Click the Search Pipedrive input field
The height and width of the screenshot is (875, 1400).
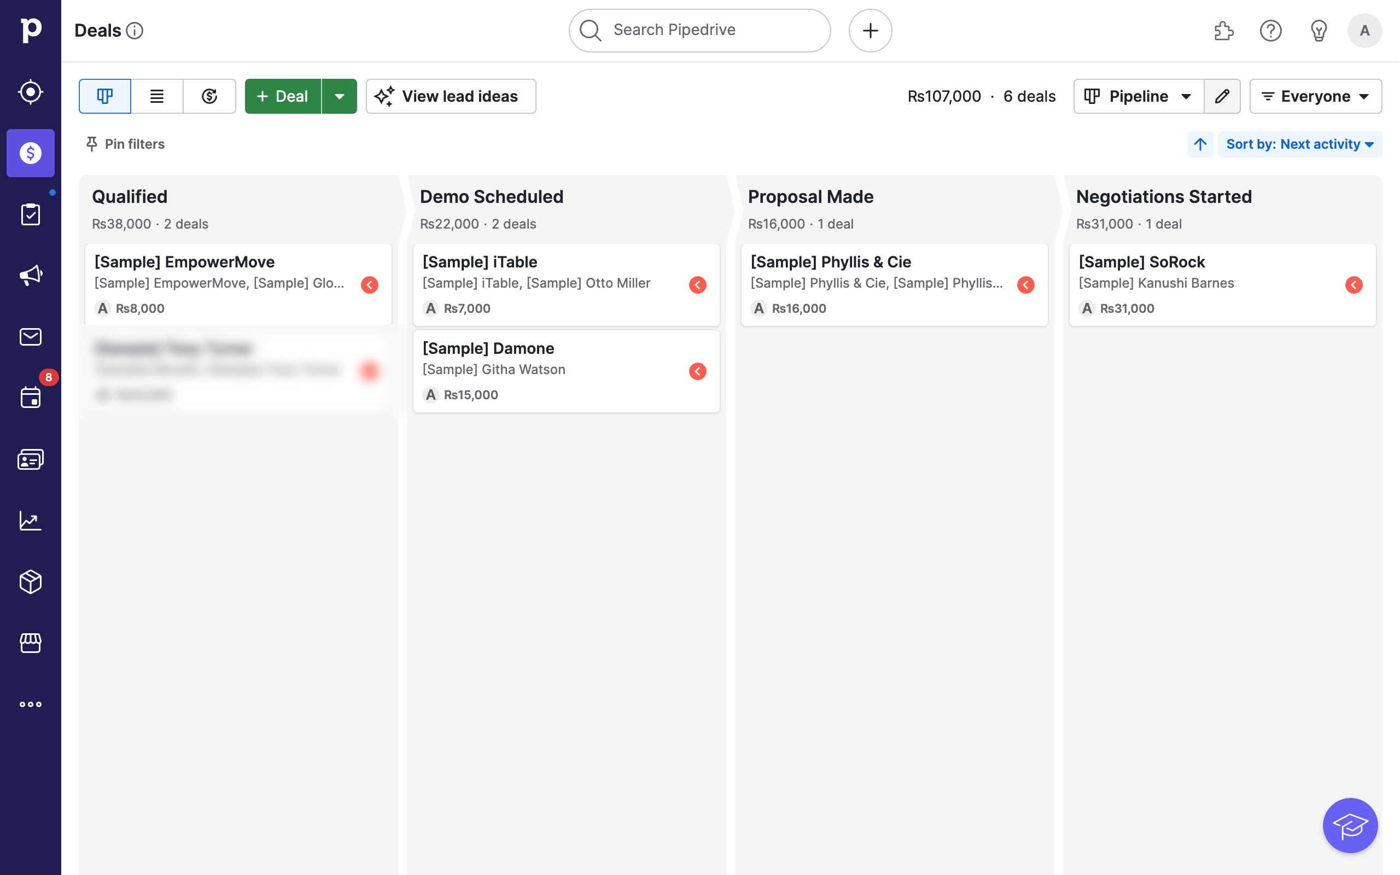(699, 30)
